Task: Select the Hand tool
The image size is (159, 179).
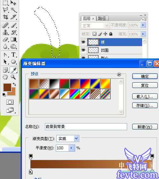Action: 5,77
